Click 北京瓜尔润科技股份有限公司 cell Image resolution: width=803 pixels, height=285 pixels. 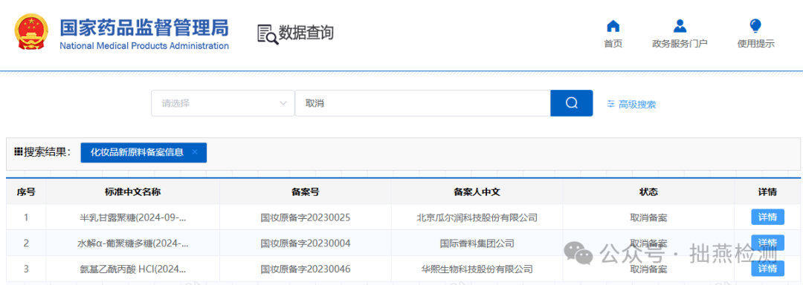coord(477,217)
